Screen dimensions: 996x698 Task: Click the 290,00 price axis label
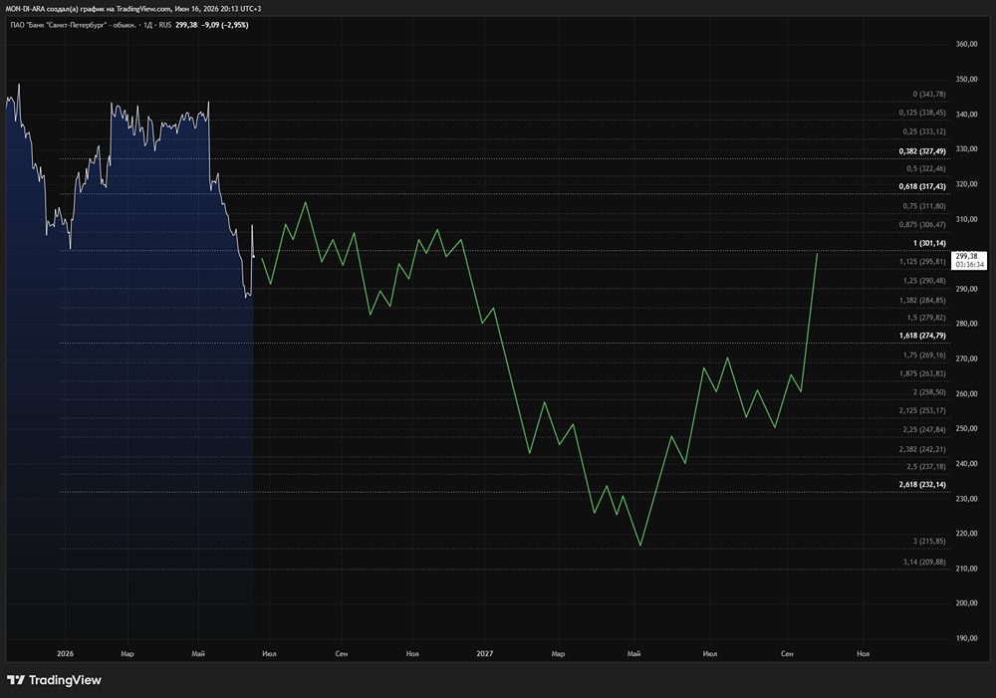point(966,289)
